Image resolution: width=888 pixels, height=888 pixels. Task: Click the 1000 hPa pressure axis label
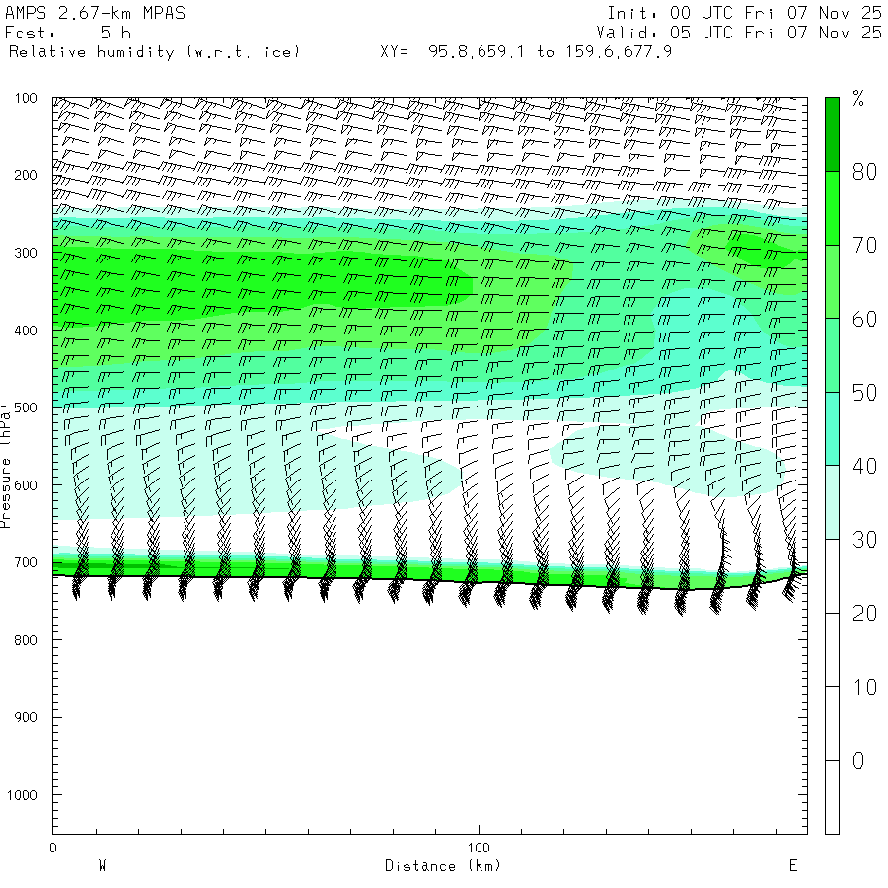click(22, 795)
